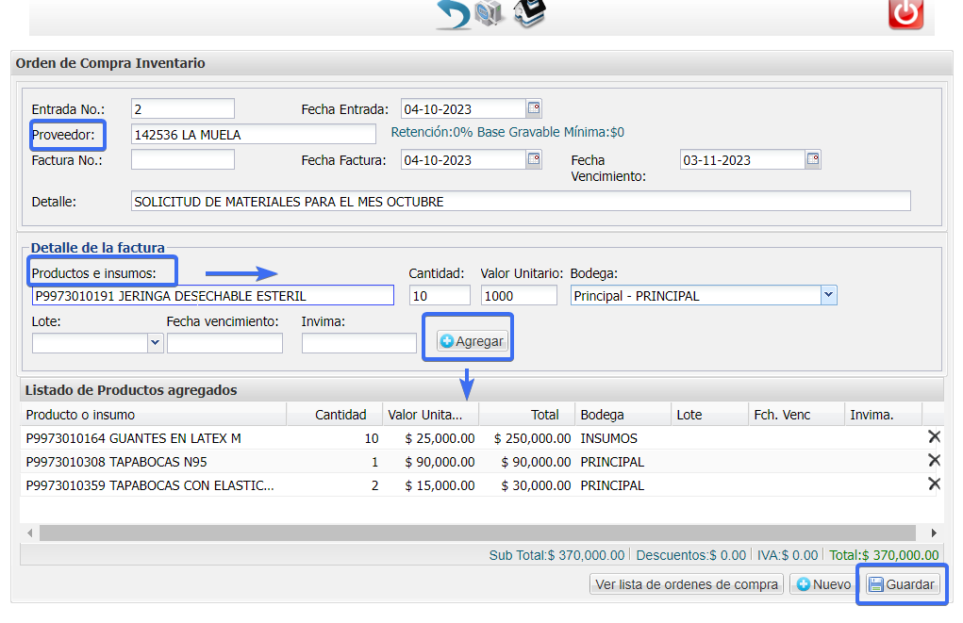Click the Agregar button
Screen dimensions: 963x623
(473, 341)
